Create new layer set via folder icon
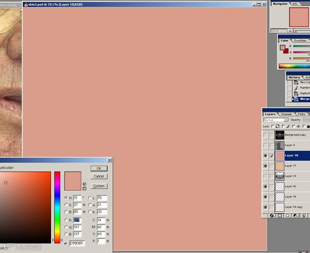Screen dimensions: 310x253 tap(288, 216)
